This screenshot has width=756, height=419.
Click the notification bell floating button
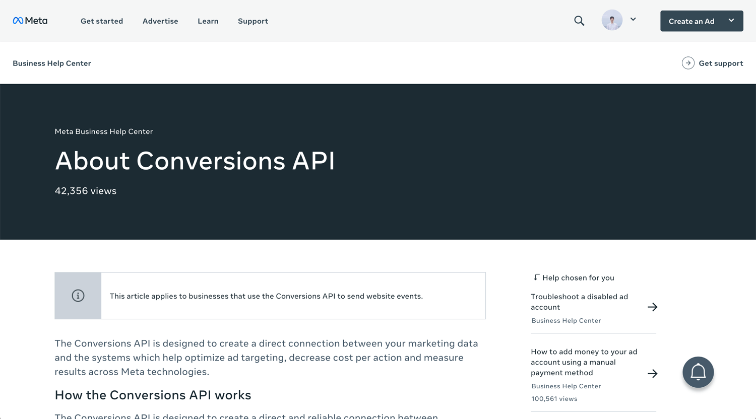pos(698,372)
